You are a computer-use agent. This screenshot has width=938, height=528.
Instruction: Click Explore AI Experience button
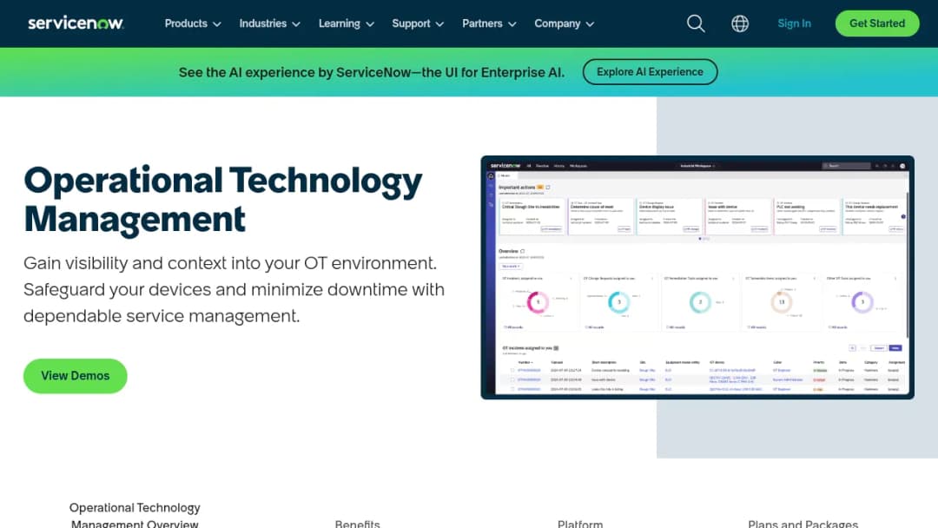pos(650,72)
